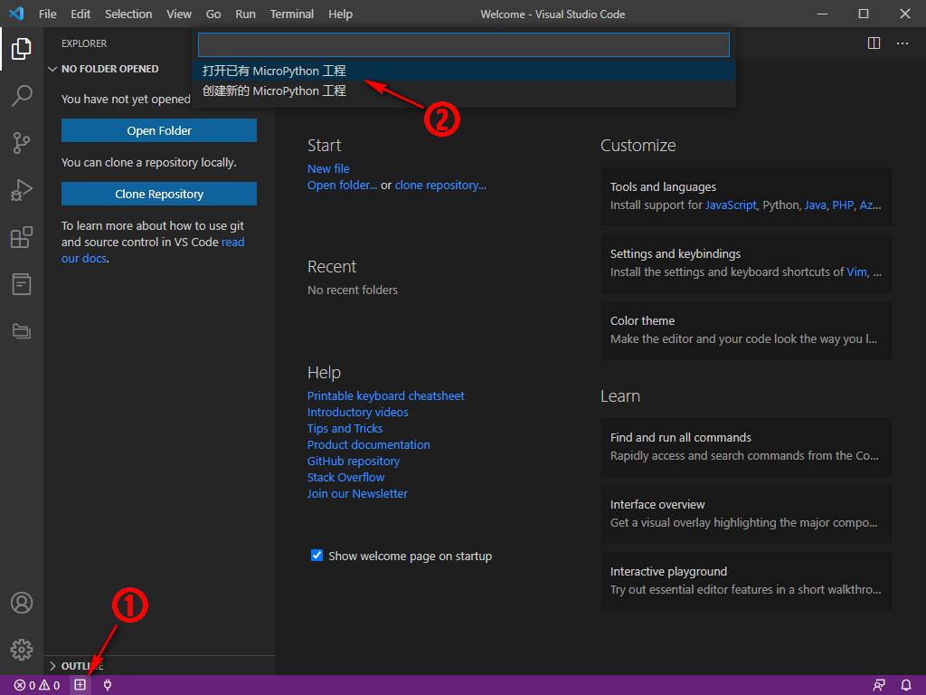Open the notifications bell icon

[x=906, y=685]
